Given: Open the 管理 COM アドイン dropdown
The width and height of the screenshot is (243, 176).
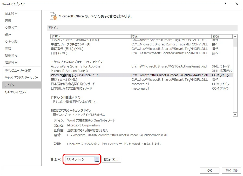Looking at the screenshot, I should 97,159.
